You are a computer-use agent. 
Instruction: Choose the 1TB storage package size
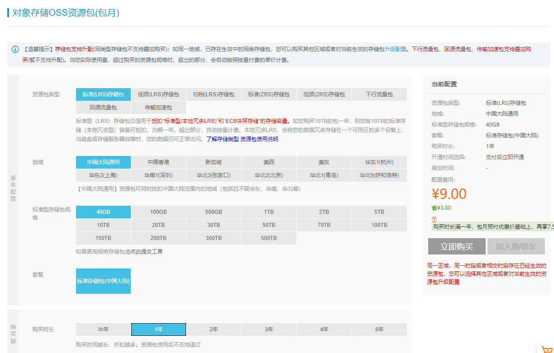tap(269, 212)
